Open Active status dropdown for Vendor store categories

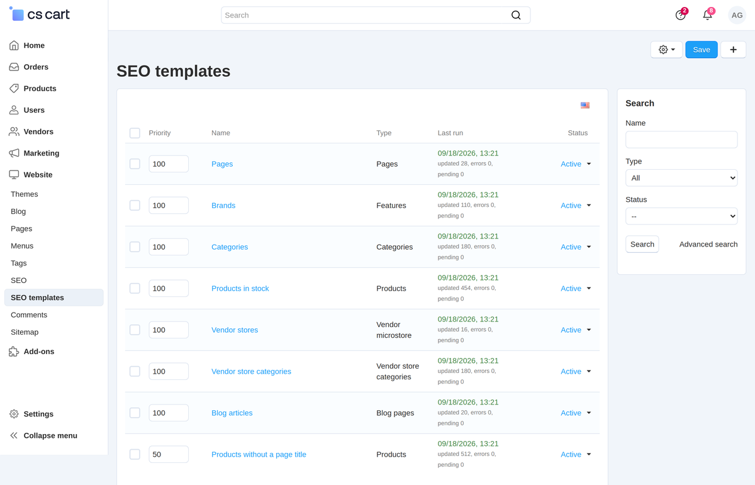tap(576, 371)
